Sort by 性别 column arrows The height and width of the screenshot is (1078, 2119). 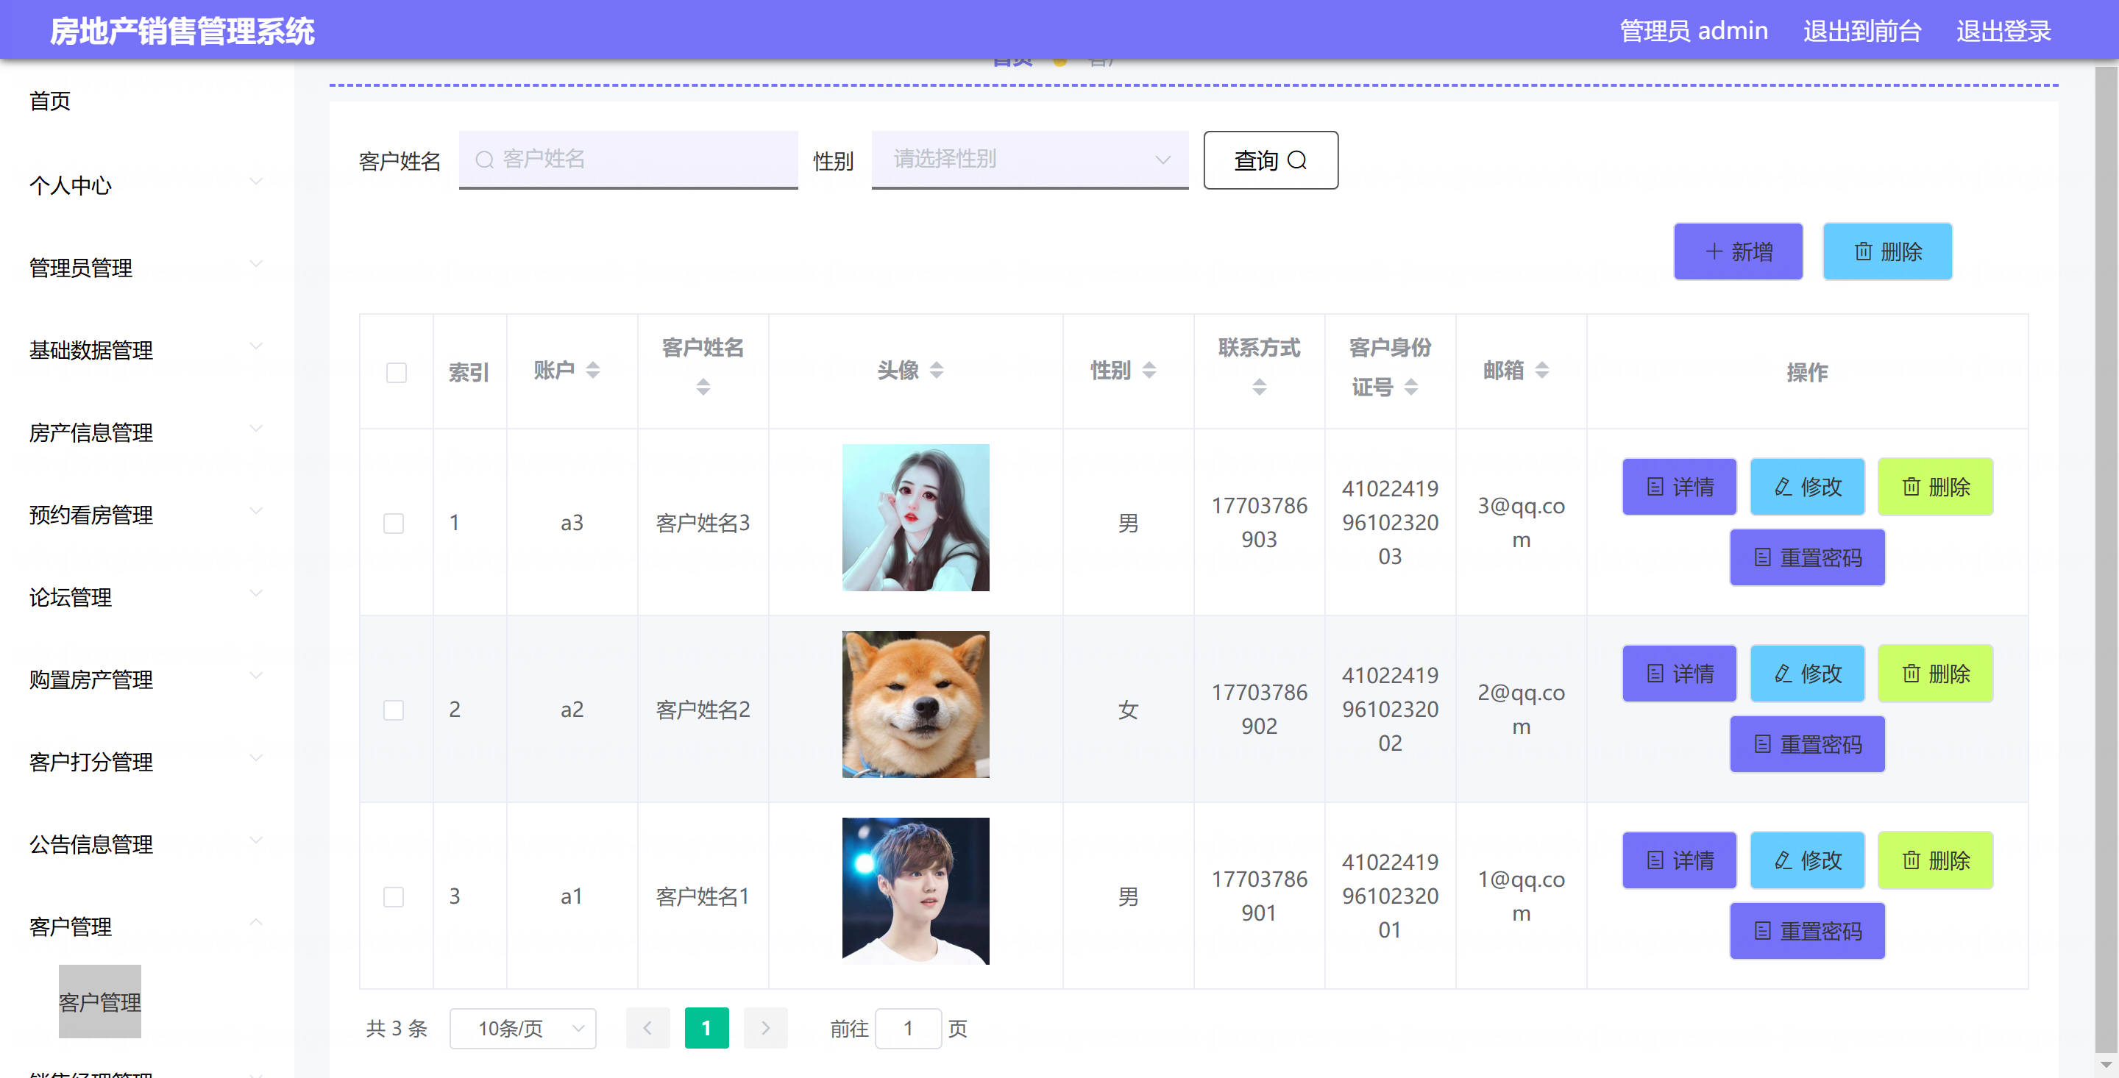tap(1149, 370)
